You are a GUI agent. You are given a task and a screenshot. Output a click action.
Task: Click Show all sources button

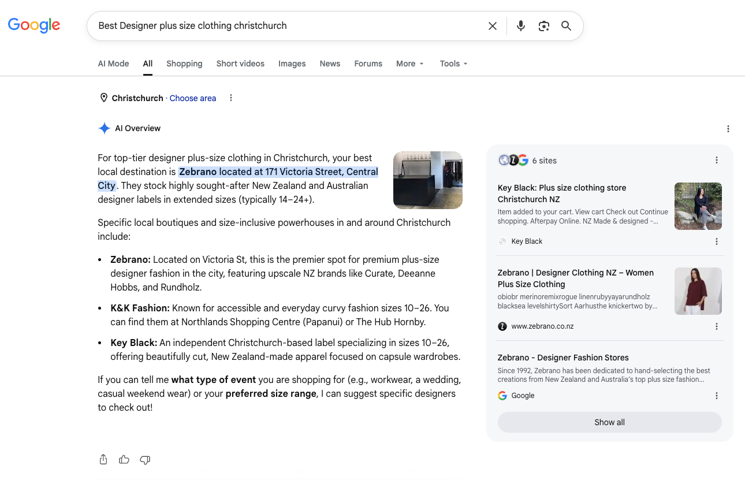tap(610, 422)
